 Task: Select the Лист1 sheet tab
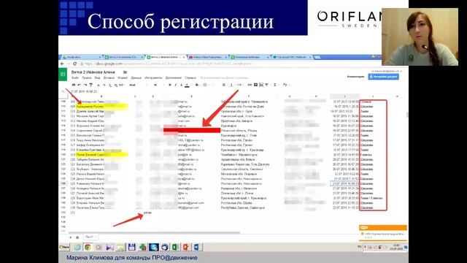pyautogui.click(x=90, y=237)
